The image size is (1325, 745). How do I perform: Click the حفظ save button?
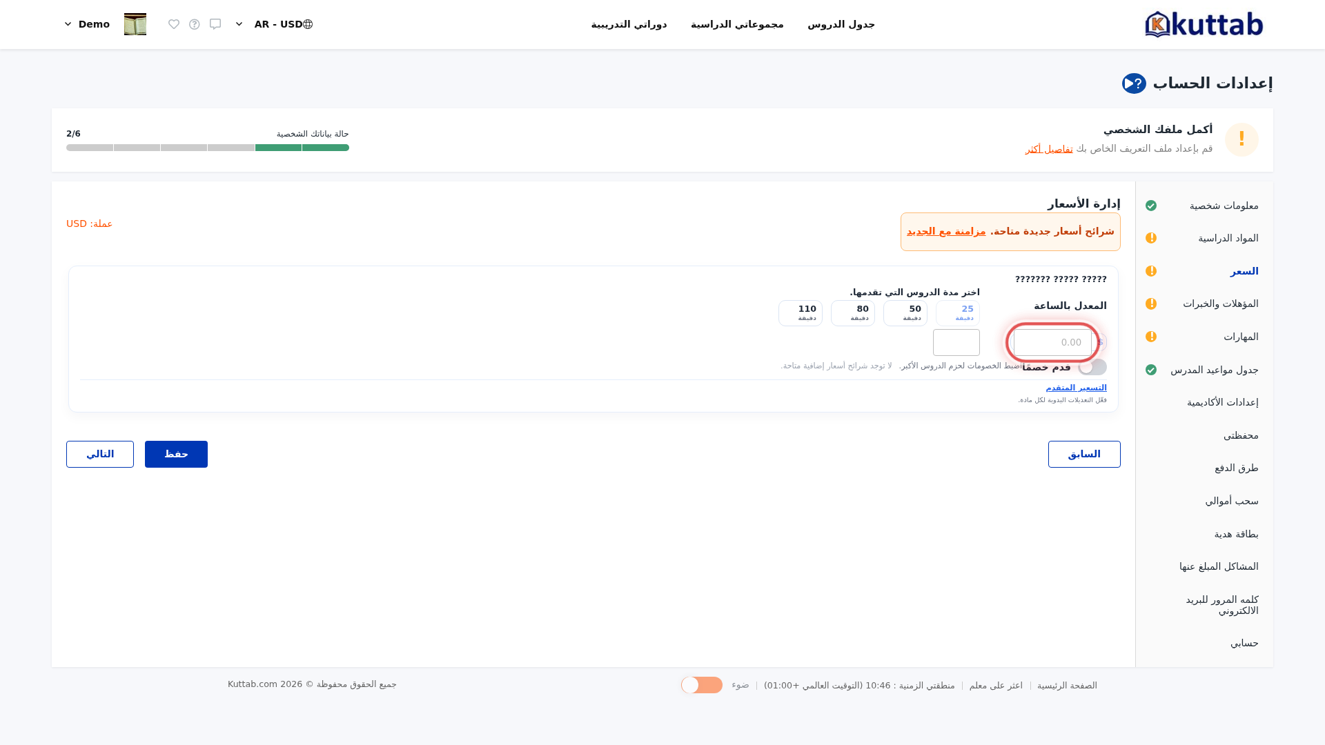tap(176, 454)
